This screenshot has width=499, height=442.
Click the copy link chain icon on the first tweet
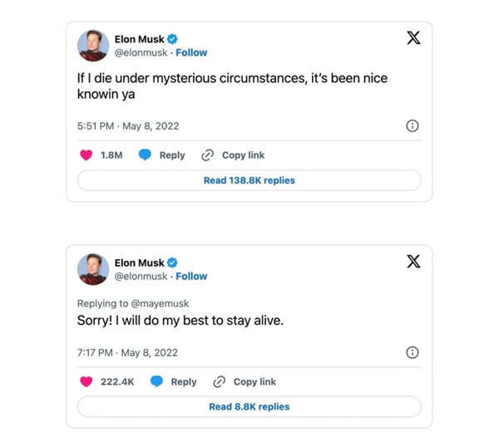[x=208, y=155]
